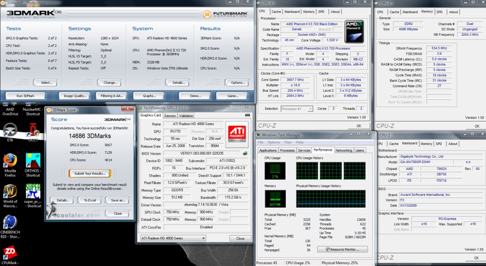The width and height of the screenshot is (486, 266).
Task: Select the ZD CPUMark desktop icon
Action: 10,252
